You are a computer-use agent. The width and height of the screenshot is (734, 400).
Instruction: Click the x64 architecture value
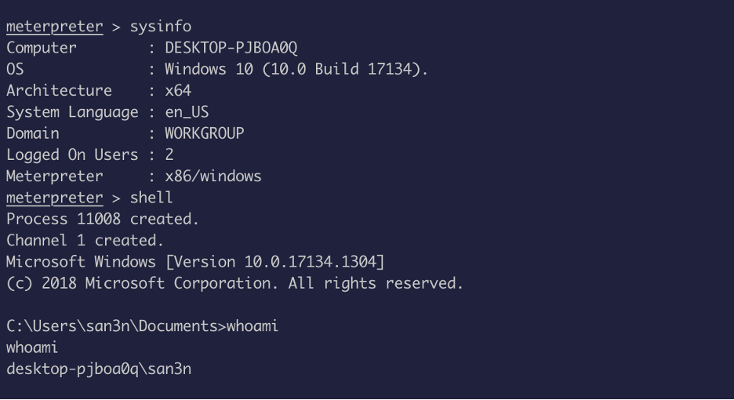[178, 91]
